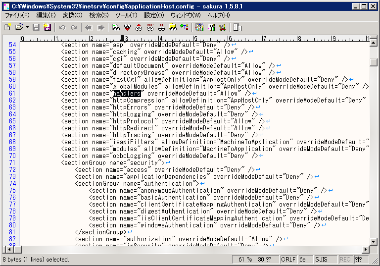Image resolution: width=380 pixels, height=266 pixels.
Task: Open the ファイル(F) menu
Action: pyautogui.click(x=17, y=15)
